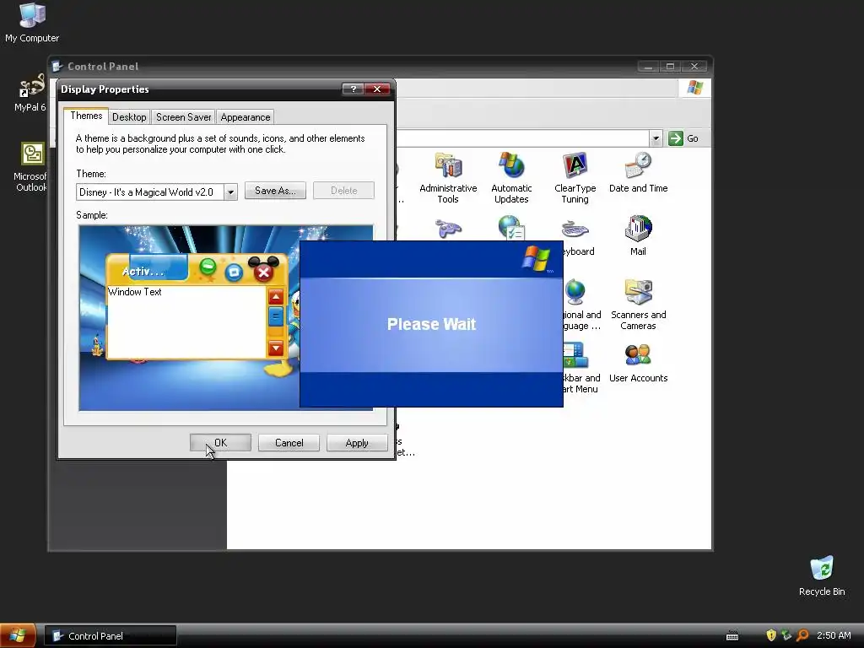Click the blue scrollbar thumb in the sample
The height and width of the screenshot is (648, 864).
coord(276,316)
